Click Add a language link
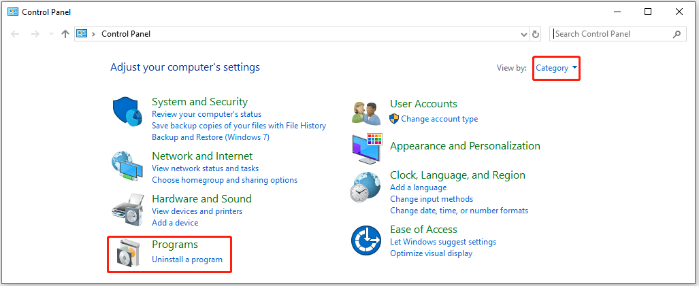This screenshot has width=699, height=286. pos(418,187)
